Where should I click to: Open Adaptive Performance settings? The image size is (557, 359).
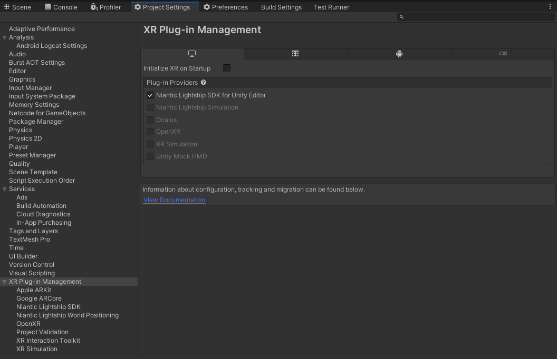[42, 29]
